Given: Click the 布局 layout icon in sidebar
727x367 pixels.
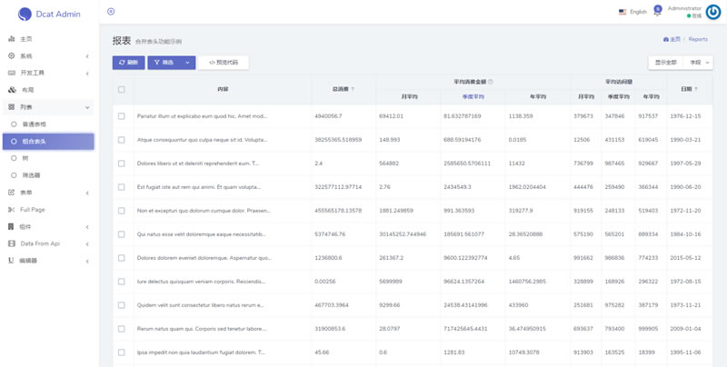Looking at the screenshot, I should [x=11, y=90].
